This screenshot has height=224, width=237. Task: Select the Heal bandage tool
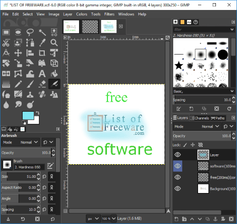click(x=42, y=94)
